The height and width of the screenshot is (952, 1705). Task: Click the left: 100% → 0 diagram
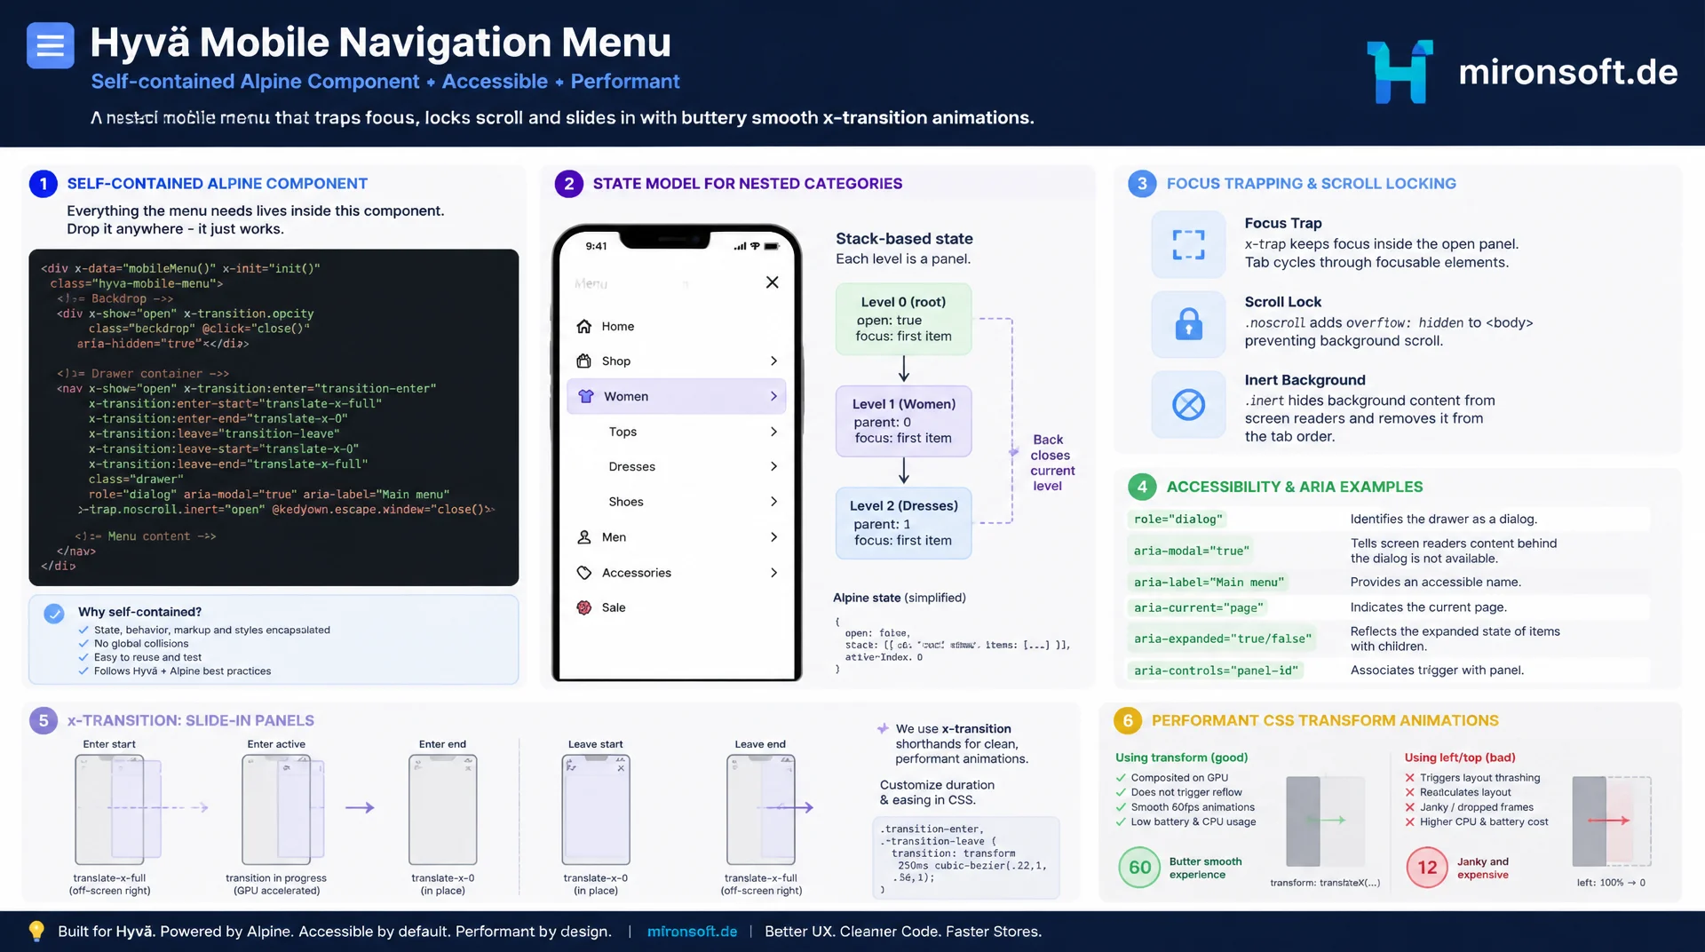[1611, 821]
